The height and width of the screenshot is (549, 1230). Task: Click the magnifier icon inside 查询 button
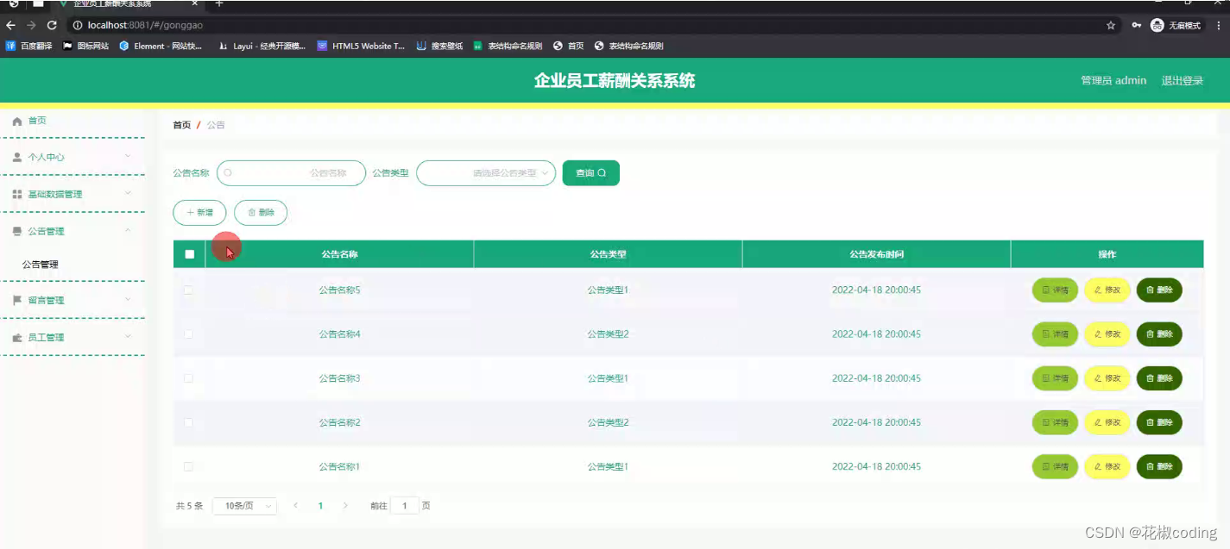pyautogui.click(x=602, y=172)
